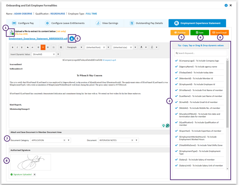The width and height of the screenshot is (239, 185).
Task: Select center text alignment
Action: [43, 47]
